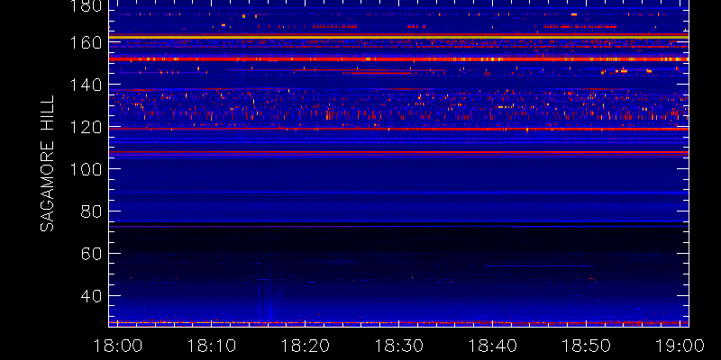This screenshot has height=360, width=721.
Task: Select the SAGAMORE HILL axis title
Action: [47, 164]
